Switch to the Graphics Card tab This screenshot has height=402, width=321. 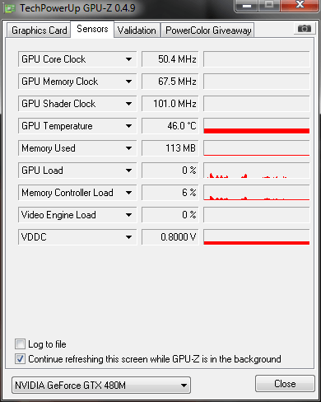pos(39,30)
